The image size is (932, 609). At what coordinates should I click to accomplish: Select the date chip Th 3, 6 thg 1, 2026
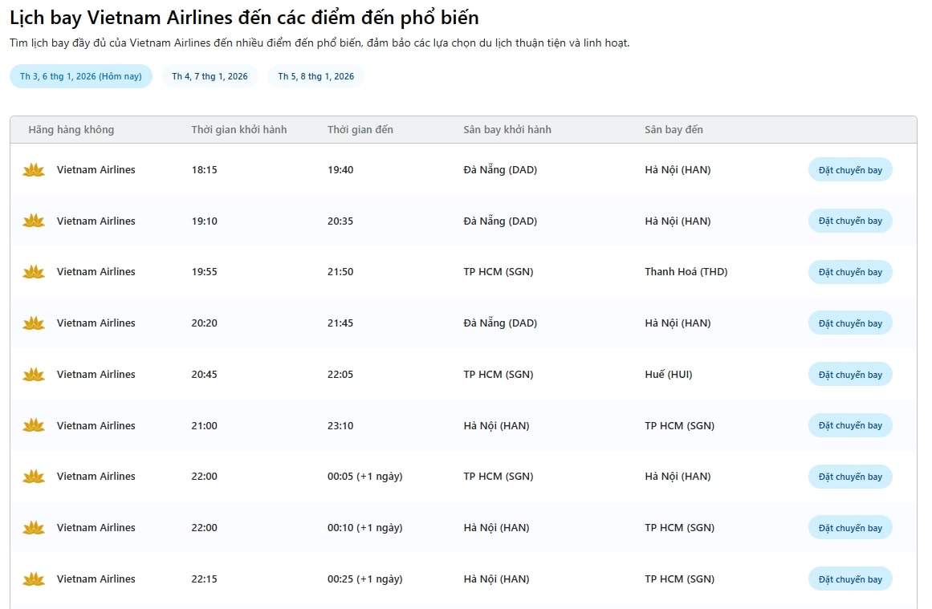tap(80, 75)
